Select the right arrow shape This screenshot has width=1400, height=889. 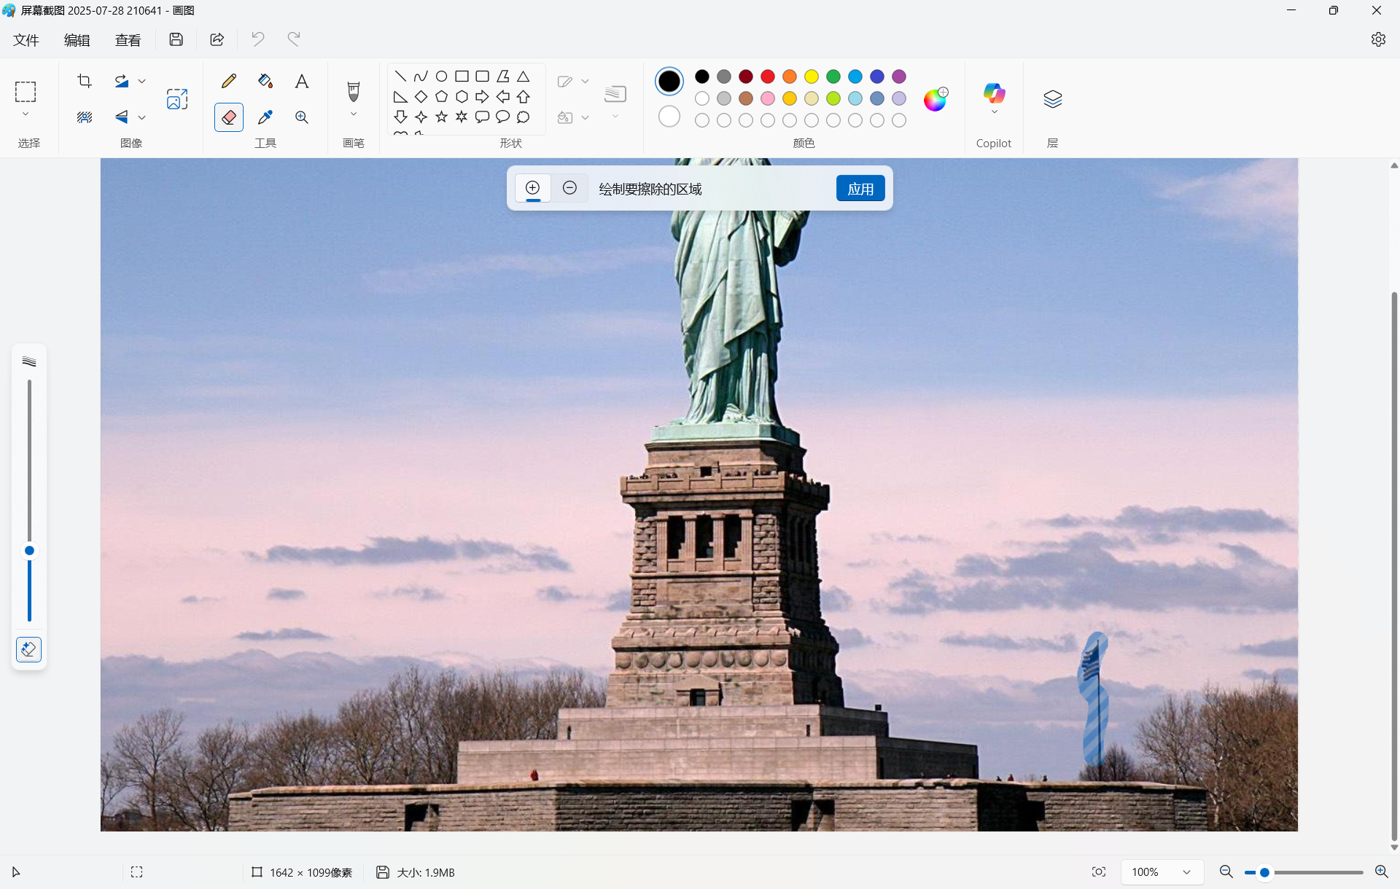[482, 97]
